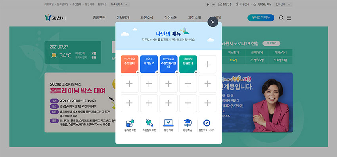This screenshot has width=337, height=157.
Task: Open the 정보공개 main menu
Action: click(x=123, y=18)
